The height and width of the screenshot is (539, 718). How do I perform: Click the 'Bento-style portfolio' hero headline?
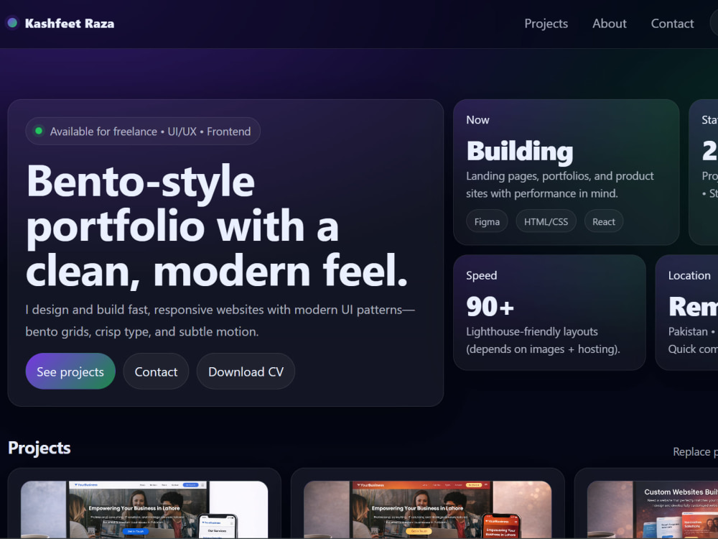217,226
